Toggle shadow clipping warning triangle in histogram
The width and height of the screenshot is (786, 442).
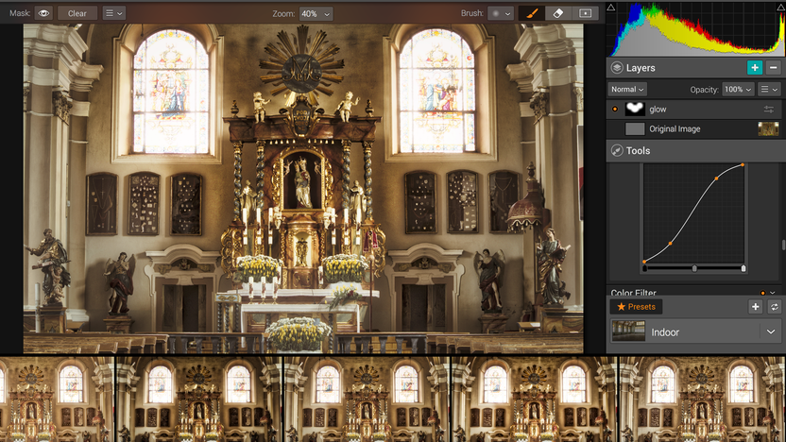coord(610,7)
